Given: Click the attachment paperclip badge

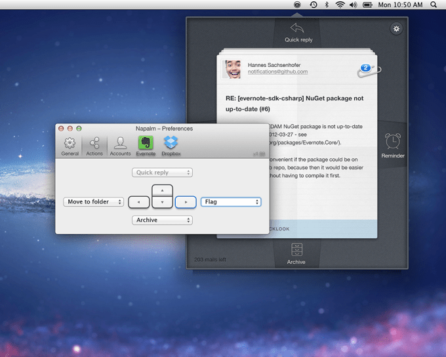Looking at the screenshot, I should 368,69.
